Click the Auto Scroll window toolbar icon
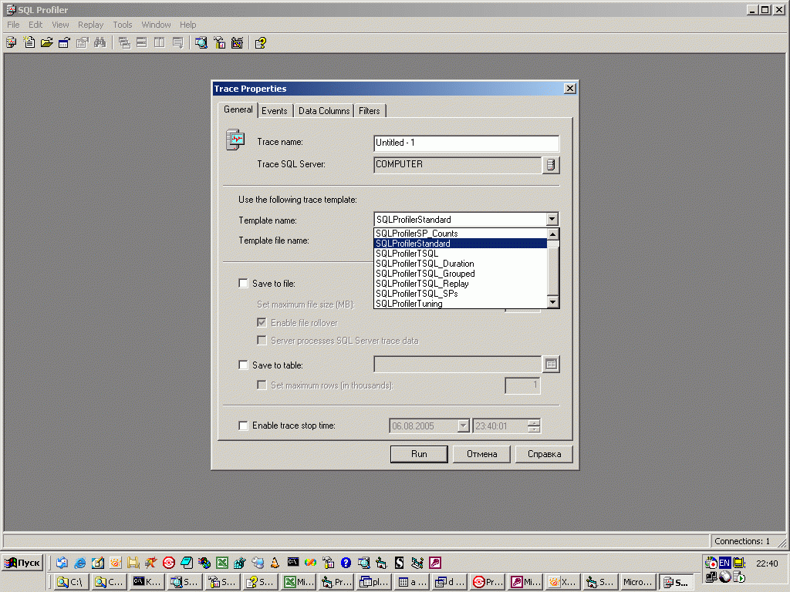This screenshot has width=790, height=592. click(x=177, y=43)
